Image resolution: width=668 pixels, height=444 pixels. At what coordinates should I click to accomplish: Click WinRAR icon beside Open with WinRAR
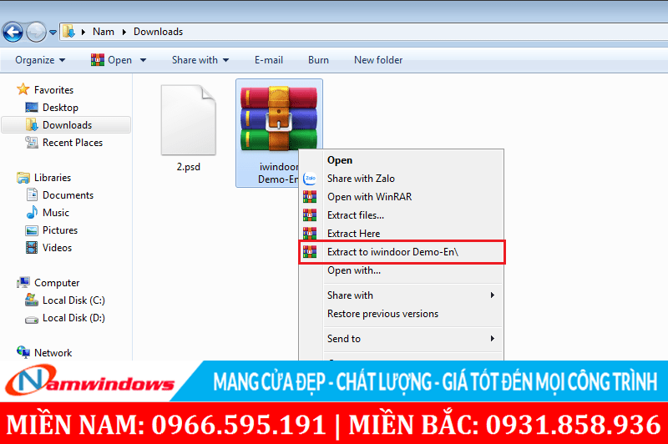point(310,197)
